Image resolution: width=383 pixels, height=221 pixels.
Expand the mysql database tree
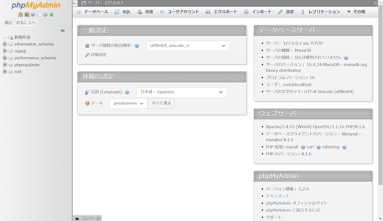point(5,51)
